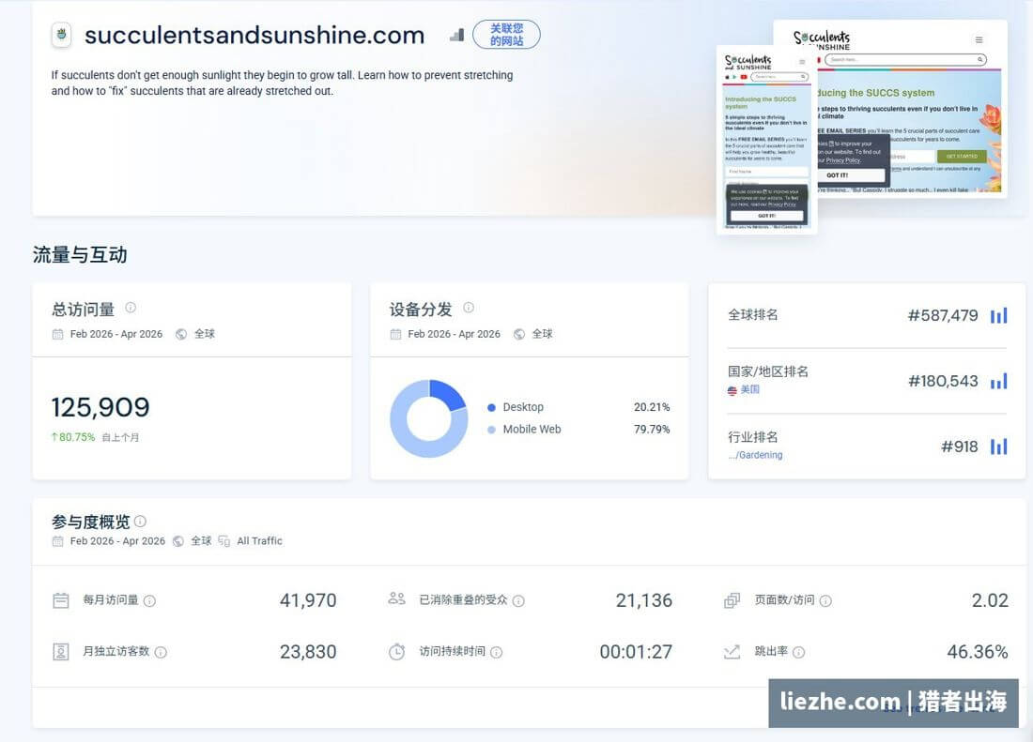This screenshot has width=1033, height=742.
Task: Click the calendar icon in 参与度概览 header
Action: [58, 541]
